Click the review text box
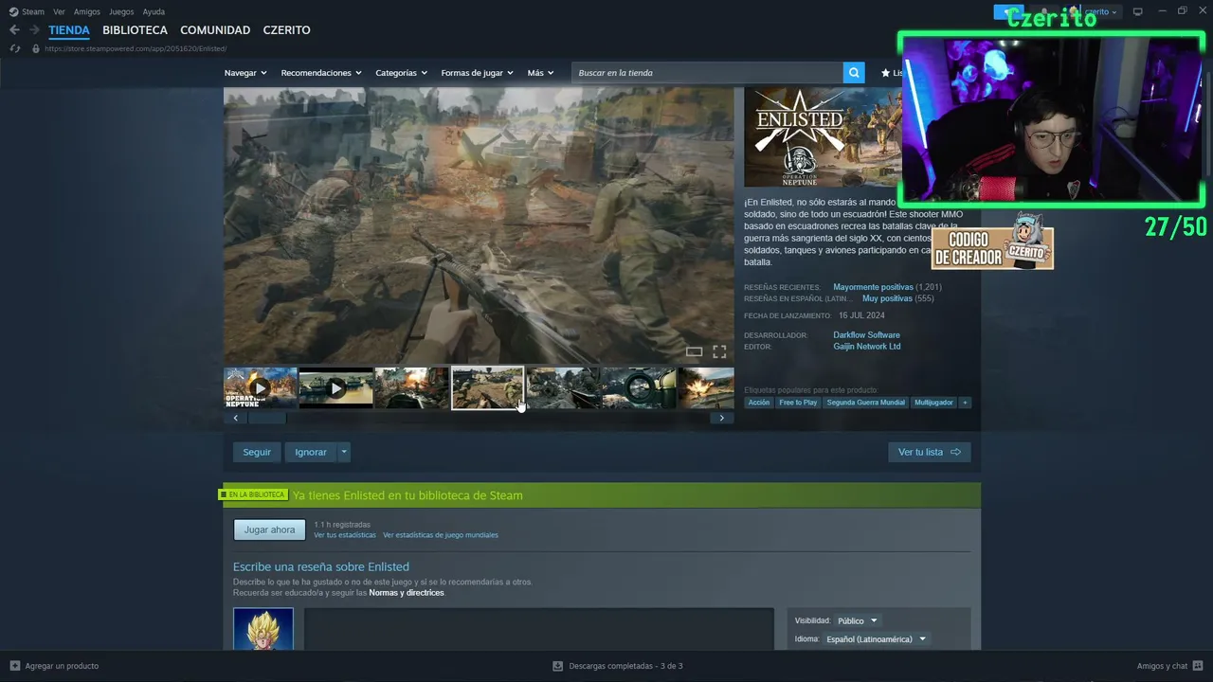This screenshot has height=682, width=1213. 538,629
